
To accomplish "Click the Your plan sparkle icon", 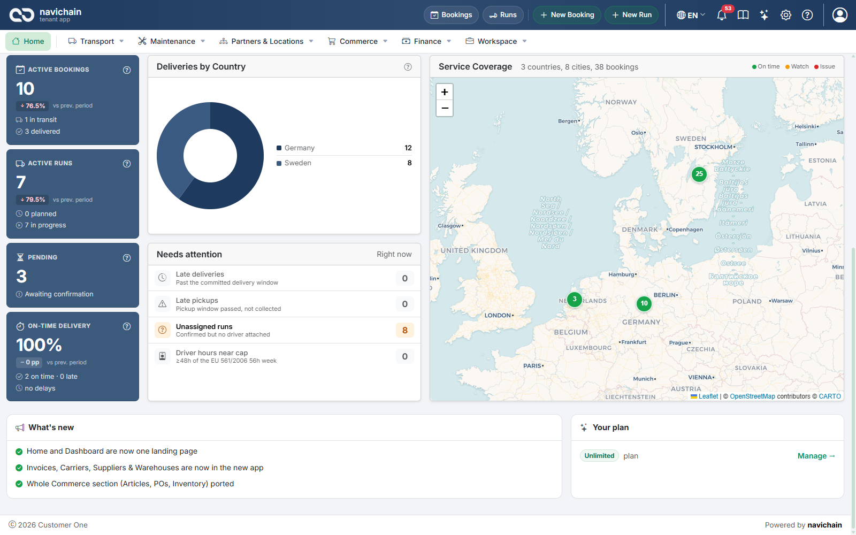I will 584,427.
